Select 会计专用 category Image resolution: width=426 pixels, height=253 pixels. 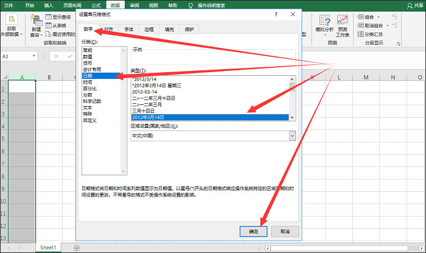pos(92,69)
